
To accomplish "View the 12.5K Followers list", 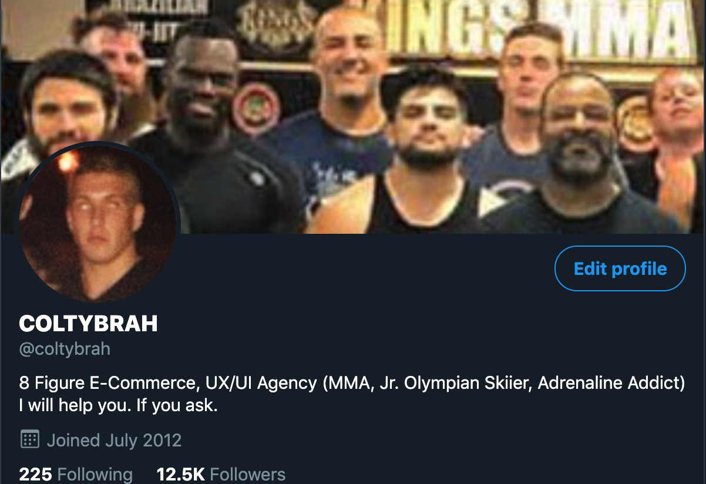I will 221,474.
